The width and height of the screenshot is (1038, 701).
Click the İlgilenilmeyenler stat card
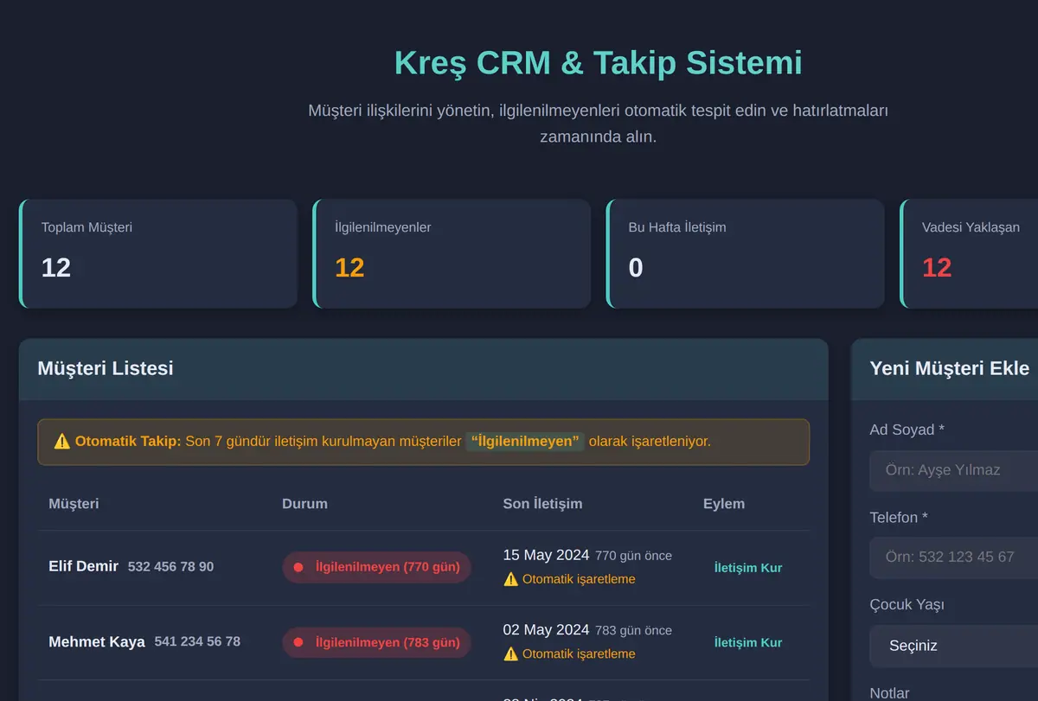(452, 254)
